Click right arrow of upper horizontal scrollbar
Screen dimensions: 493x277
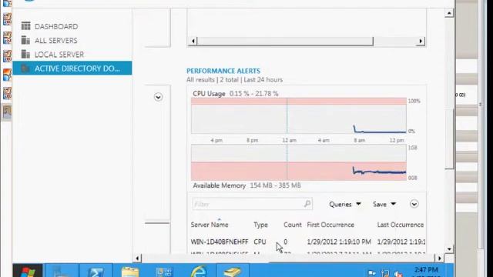[421, 41]
